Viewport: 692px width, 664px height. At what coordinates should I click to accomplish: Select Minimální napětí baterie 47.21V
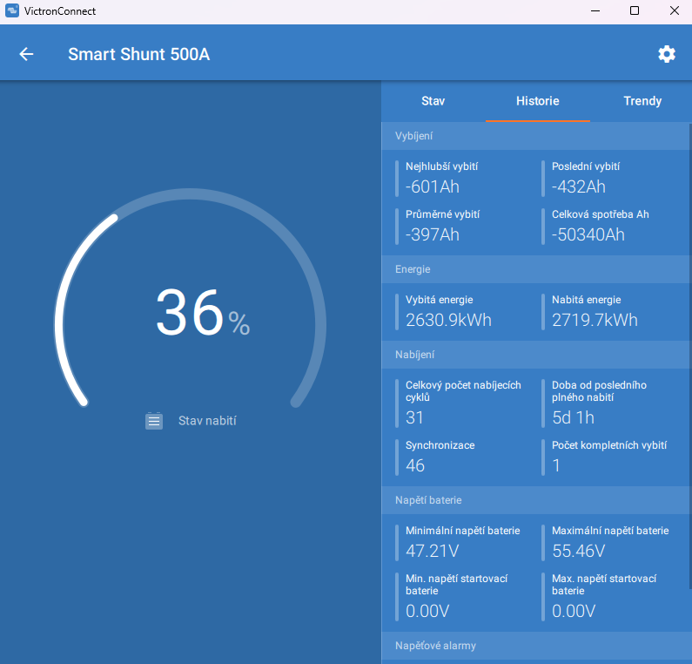462,543
